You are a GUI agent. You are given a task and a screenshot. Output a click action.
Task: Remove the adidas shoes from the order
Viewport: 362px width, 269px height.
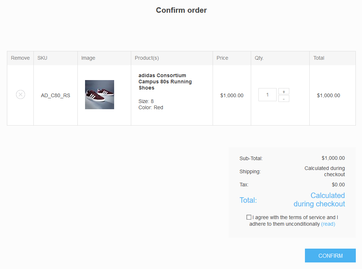(20, 95)
